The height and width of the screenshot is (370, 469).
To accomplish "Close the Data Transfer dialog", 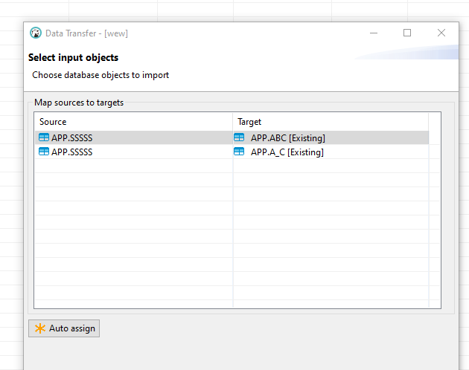I will [x=441, y=33].
